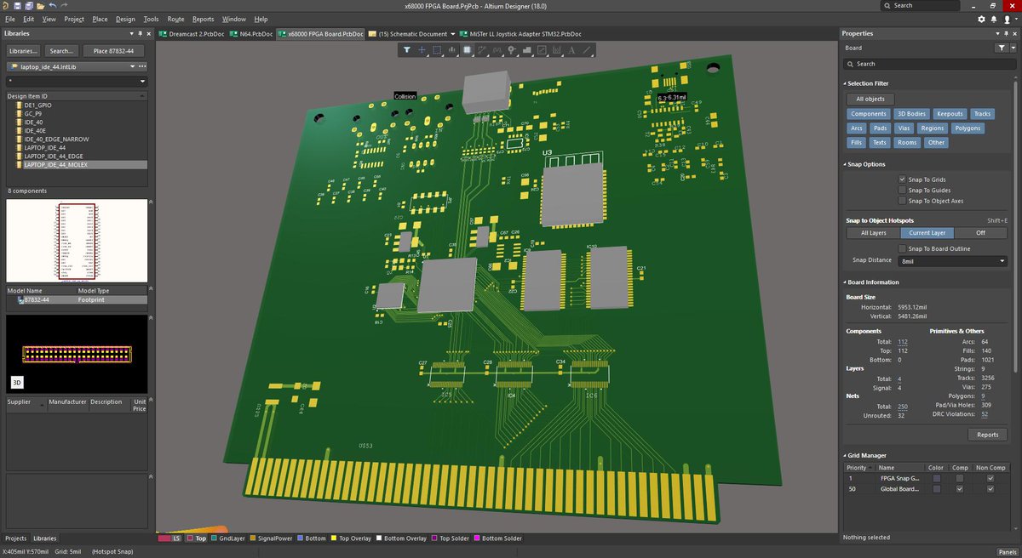Click the Bottom layer color swatch

301,538
